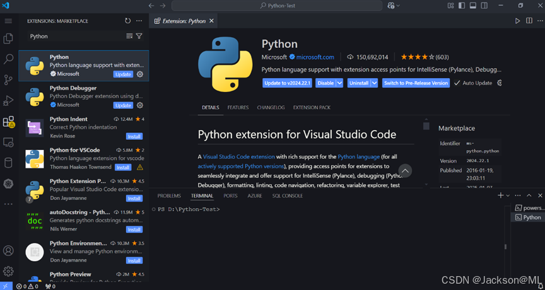Viewport: 545px width, 290px height.
Task: Maximize the terminal panel with chevron
Action: point(529,195)
